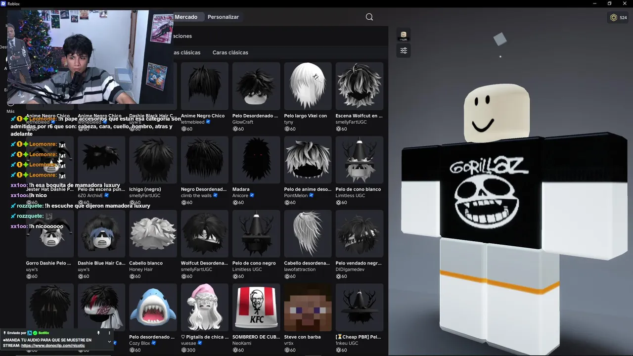Viewport: 633px width, 356px height.
Task: Select the Pigtails de chica item by vuesae
Action: (x=204, y=307)
